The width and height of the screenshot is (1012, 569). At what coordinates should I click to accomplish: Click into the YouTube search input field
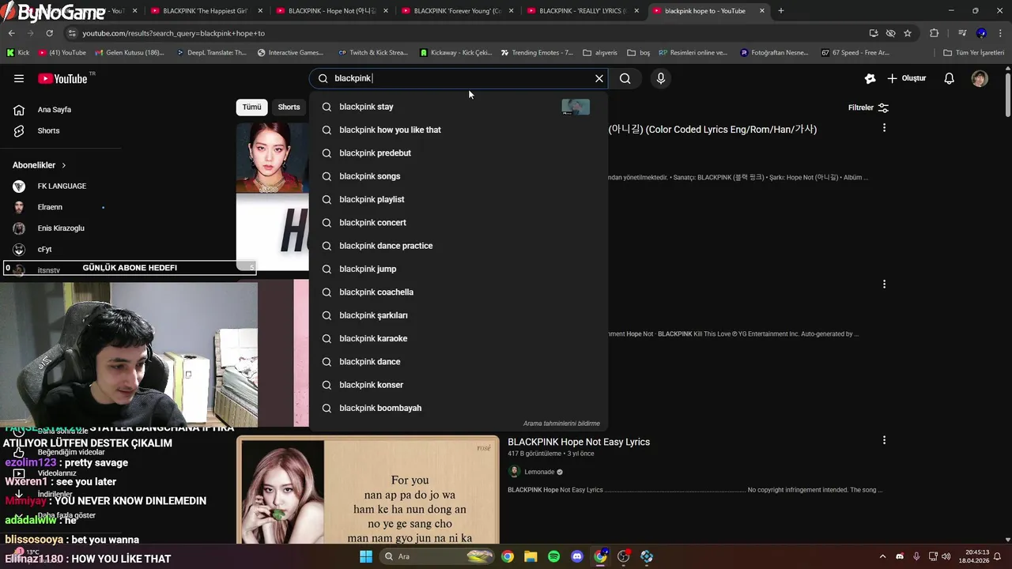(x=460, y=78)
